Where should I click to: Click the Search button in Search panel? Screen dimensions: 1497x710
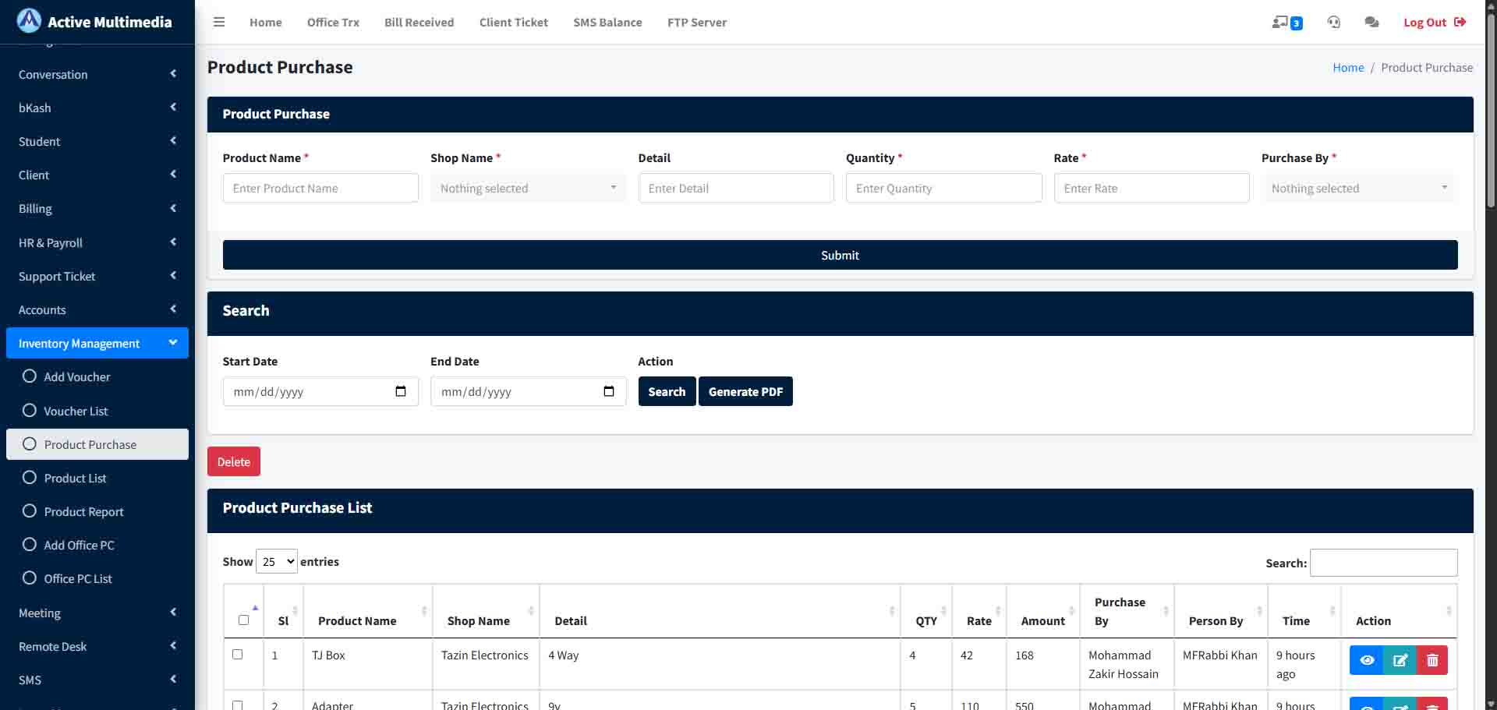pos(667,391)
